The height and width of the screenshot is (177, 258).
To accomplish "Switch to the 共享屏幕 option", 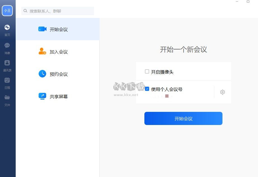I will pos(59,96).
